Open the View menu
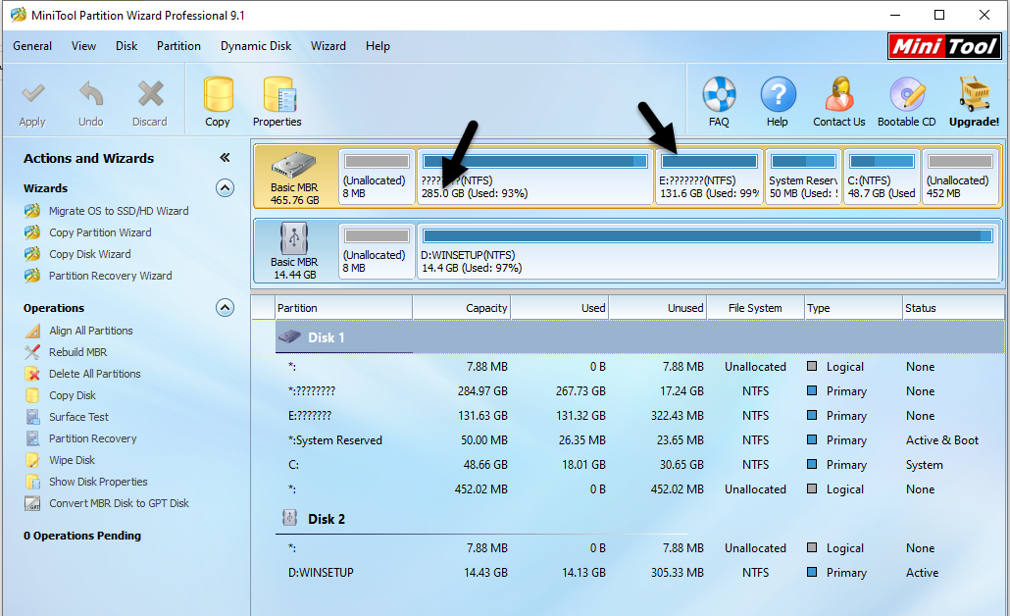The width and height of the screenshot is (1010, 616). point(83,46)
